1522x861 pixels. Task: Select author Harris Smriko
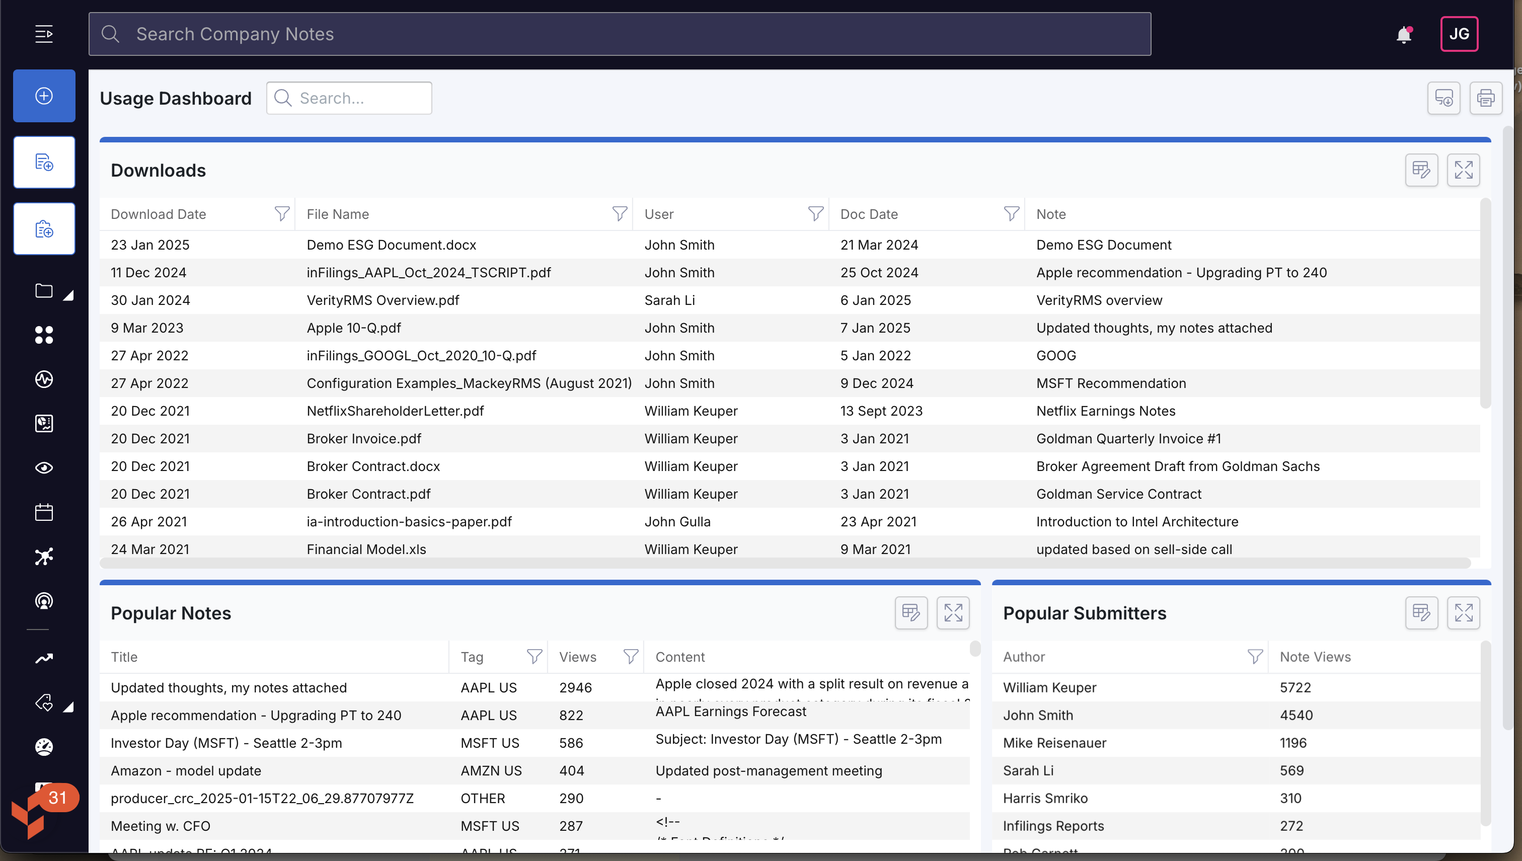coord(1045,798)
